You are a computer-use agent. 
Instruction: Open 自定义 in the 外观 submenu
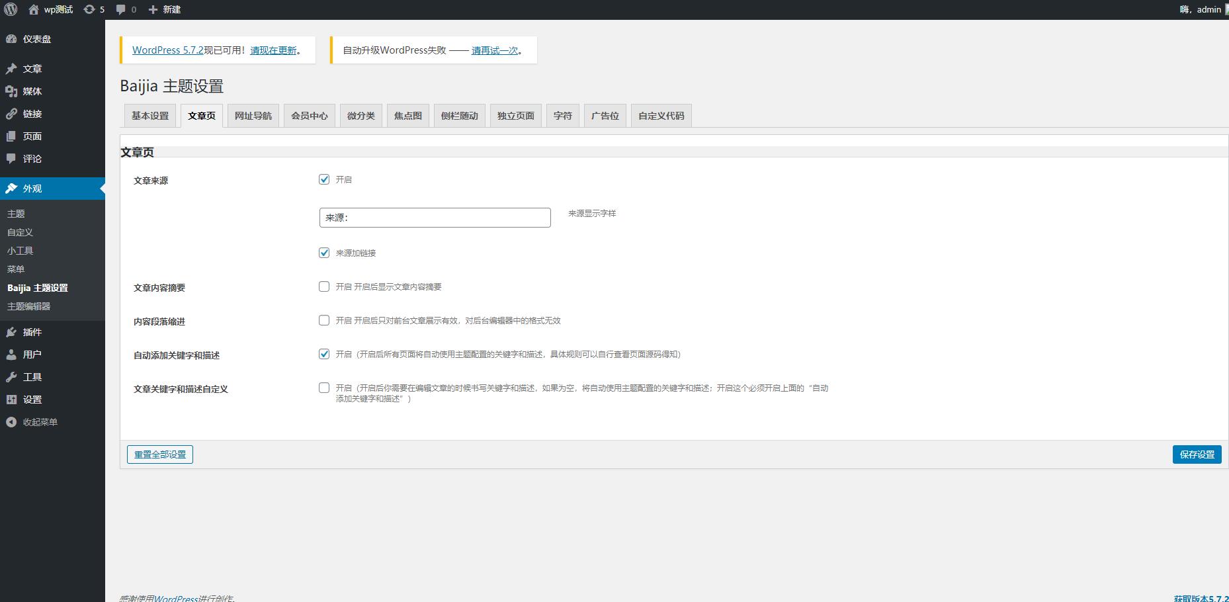(20, 232)
